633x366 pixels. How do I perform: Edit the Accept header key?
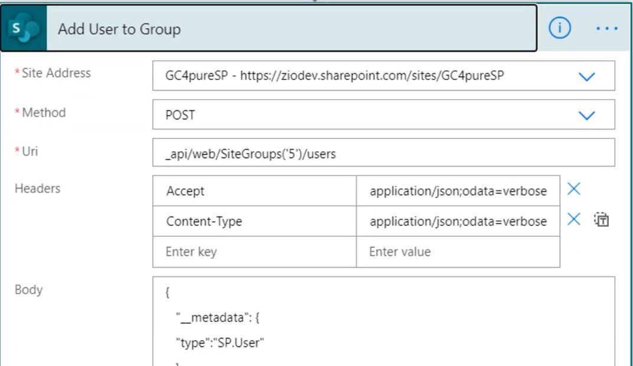(254, 190)
